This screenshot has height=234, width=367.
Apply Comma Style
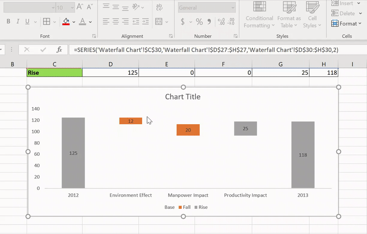[x=209, y=22]
